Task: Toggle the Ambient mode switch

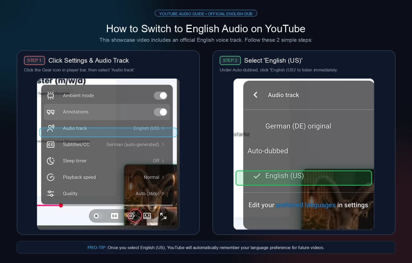Action: click(161, 96)
